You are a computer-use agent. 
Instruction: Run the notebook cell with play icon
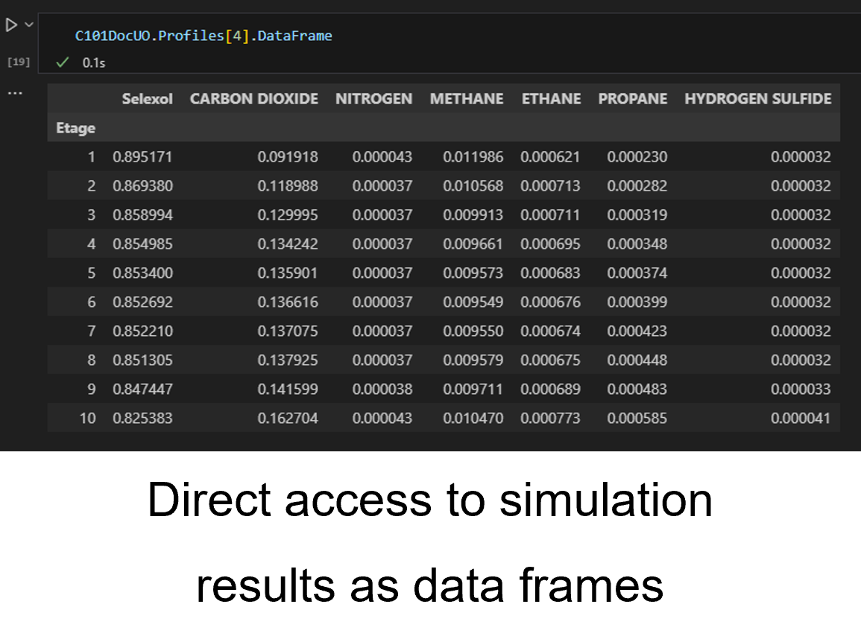point(11,25)
